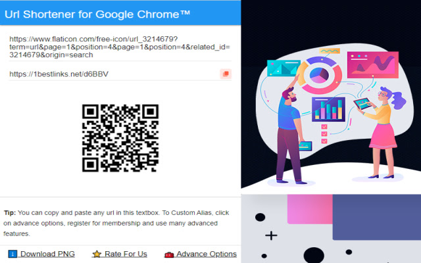
Task: Click the long flaticon URL text field
Action: pos(120,47)
